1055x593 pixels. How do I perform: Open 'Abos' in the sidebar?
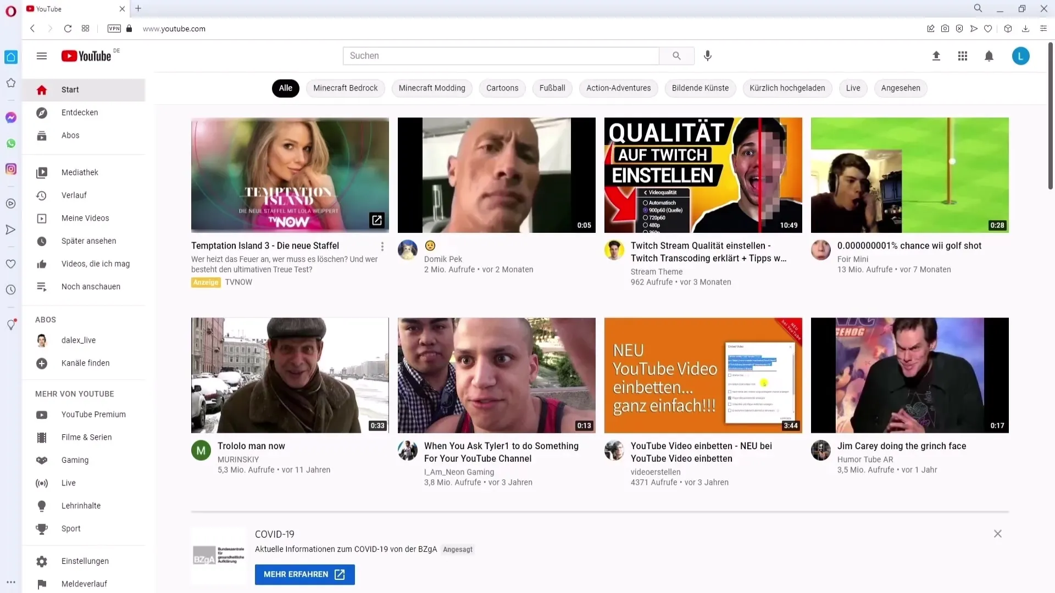[84, 136]
